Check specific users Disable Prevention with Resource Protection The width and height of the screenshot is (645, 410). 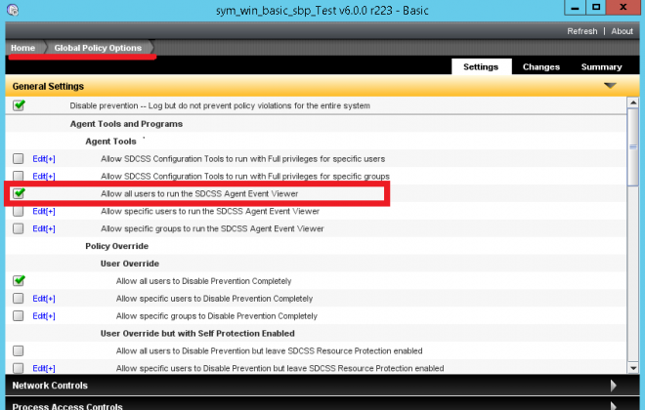point(19,368)
